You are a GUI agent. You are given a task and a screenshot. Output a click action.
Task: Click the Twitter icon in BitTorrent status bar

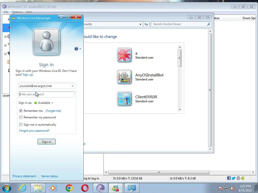(x=234, y=178)
